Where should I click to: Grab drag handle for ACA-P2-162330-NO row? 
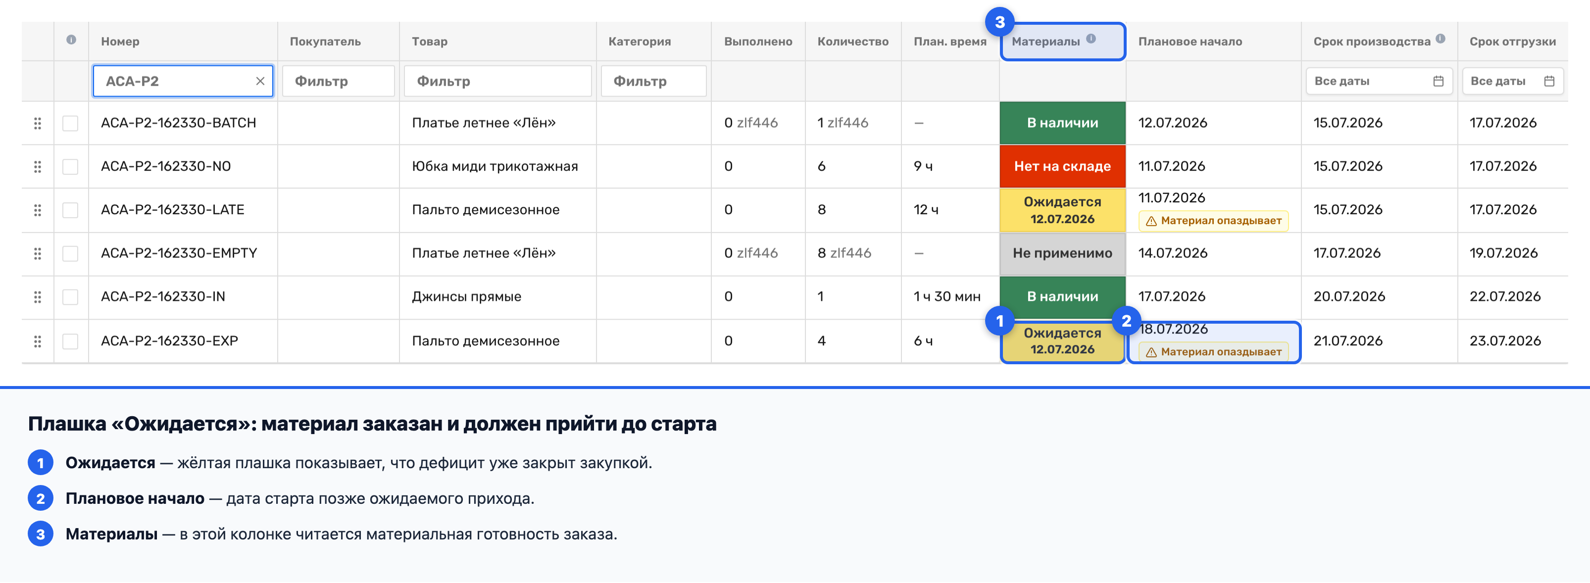click(x=38, y=167)
